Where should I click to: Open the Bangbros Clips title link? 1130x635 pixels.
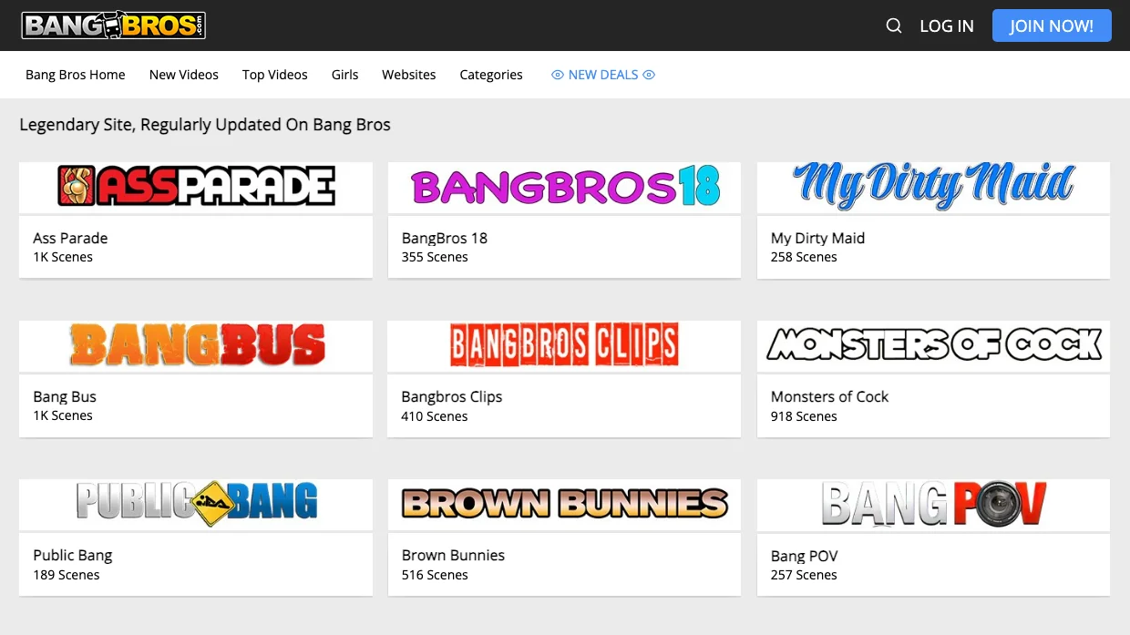click(x=452, y=396)
